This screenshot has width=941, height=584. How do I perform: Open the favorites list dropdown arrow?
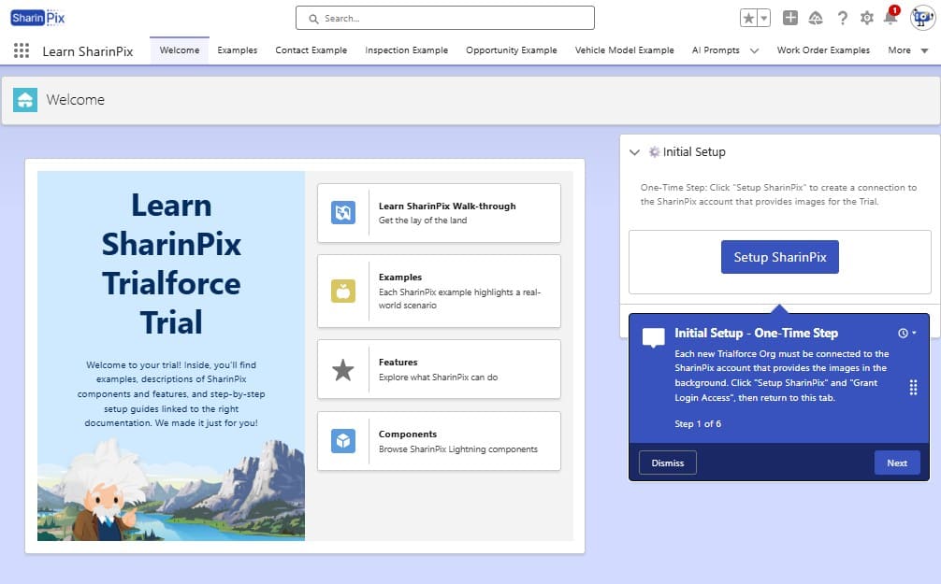[764, 16]
